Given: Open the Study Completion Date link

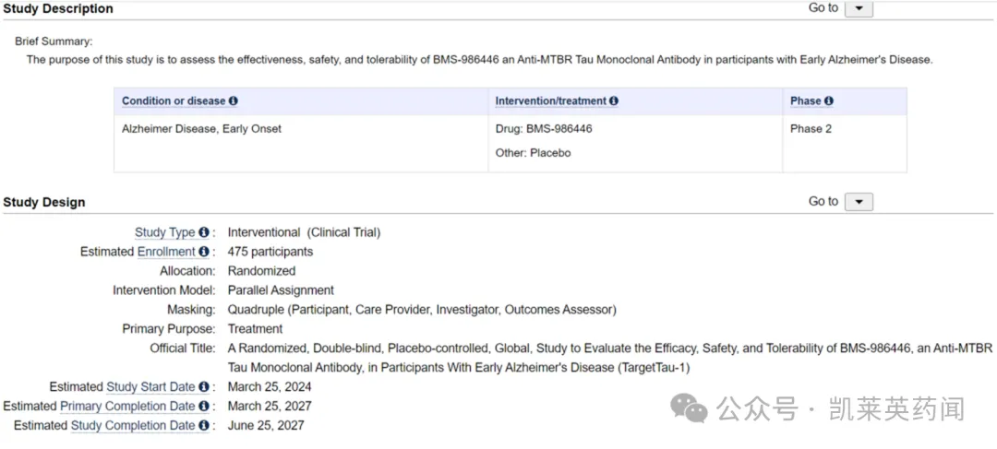Looking at the screenshot, I should [x=133, y=426].
